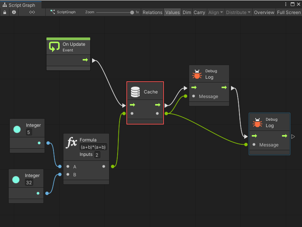Select the Integer 32 node circle icon
302x227 pixels.
tap(15, 179)
